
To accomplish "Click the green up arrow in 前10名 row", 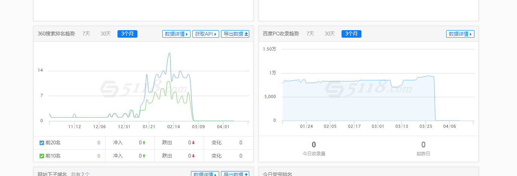I will (144, 156).
